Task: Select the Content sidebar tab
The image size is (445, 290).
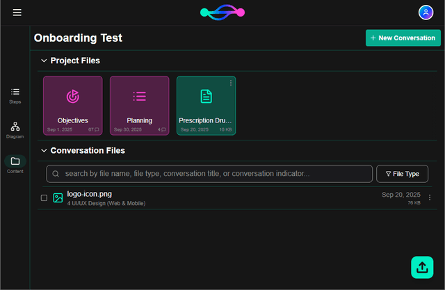Action: click(15, 164)
